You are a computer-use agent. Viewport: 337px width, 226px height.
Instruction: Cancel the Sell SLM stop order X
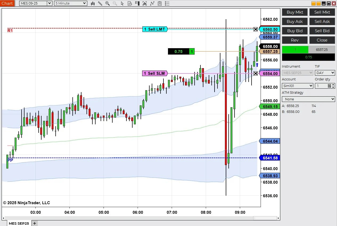pyautogui.click(x=256, y=73)
